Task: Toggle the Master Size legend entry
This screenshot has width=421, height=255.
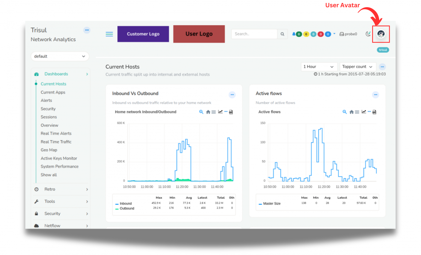Action: (270, 204)
